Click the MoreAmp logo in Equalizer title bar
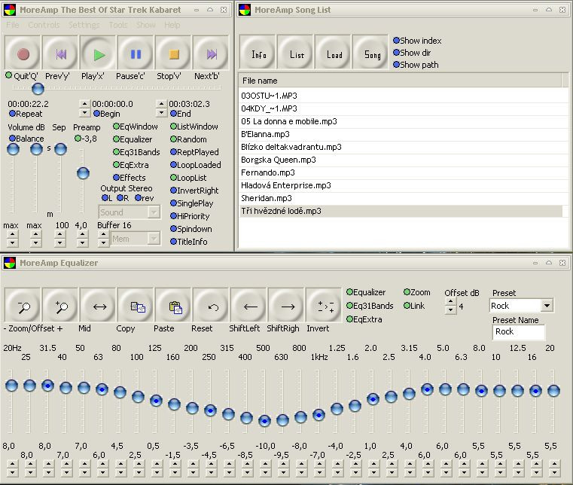The width and height of the screenshot is (573, 485). [x=10, y=263]
